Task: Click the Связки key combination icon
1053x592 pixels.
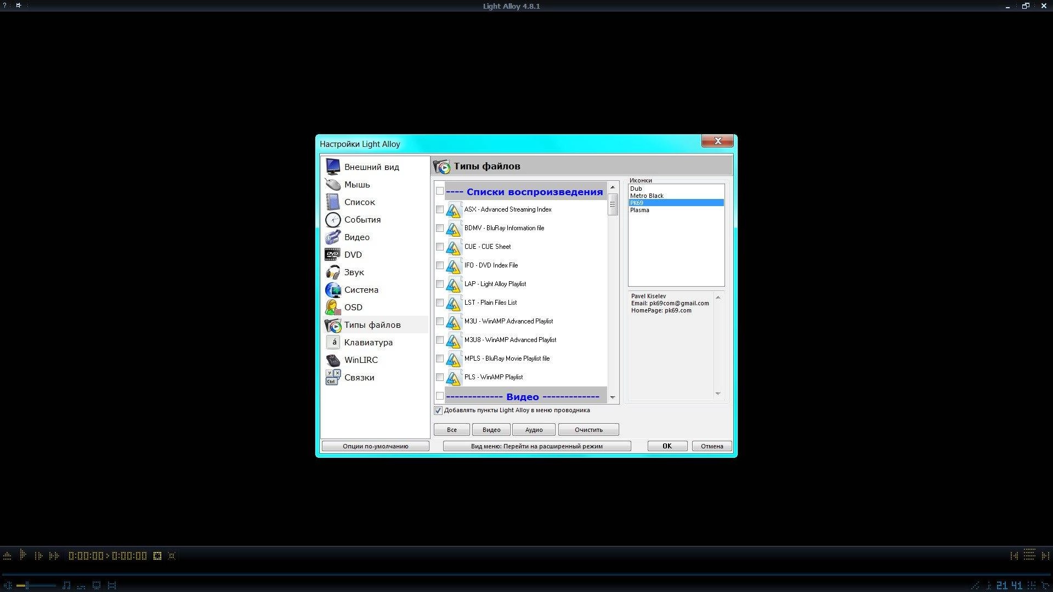Action: [x=332, y=377]
